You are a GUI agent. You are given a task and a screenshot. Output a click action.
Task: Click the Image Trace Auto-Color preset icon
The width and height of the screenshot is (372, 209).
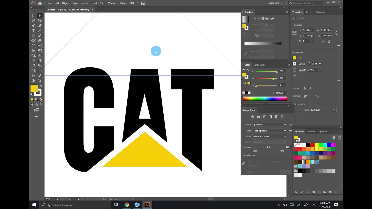point(252,117)
